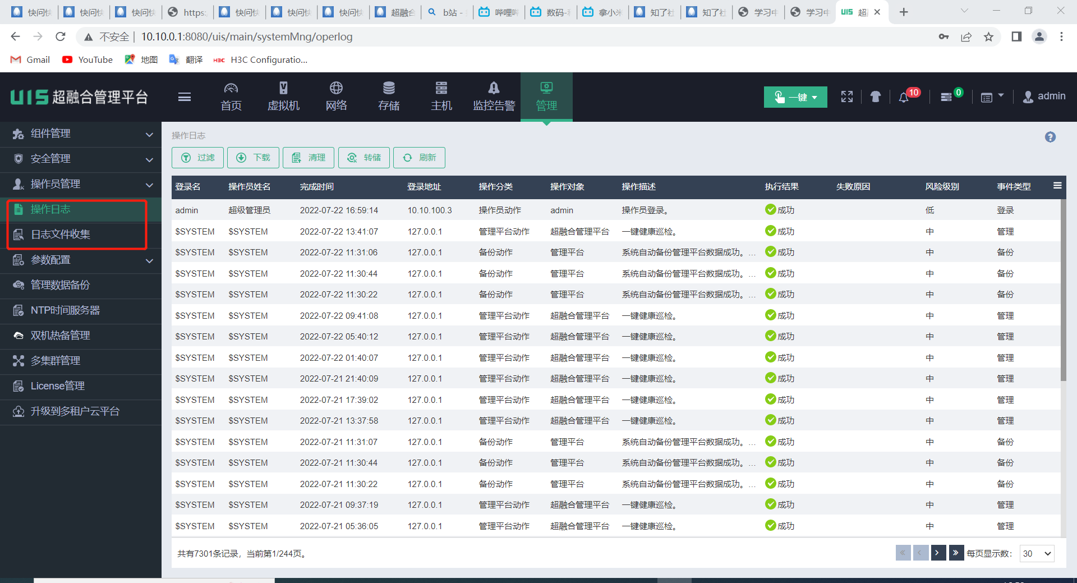Switch to the 虚拟机 top navigation tab
Screen dimensions: 1077x583
coord(283,97)
